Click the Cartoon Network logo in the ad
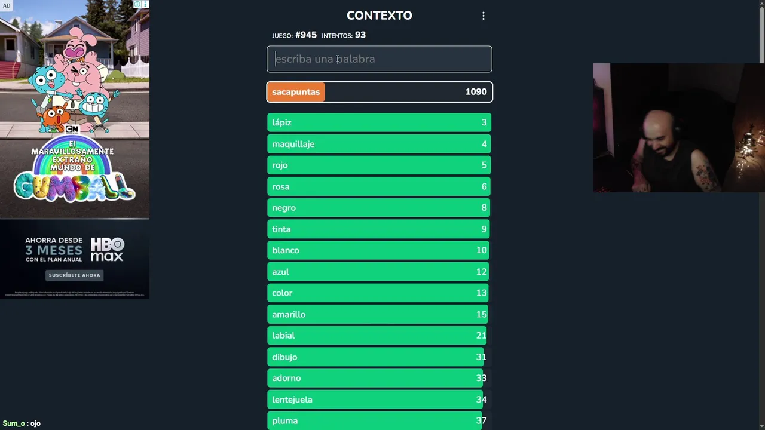This screenshot has width=765, height=430. [72, 129]
